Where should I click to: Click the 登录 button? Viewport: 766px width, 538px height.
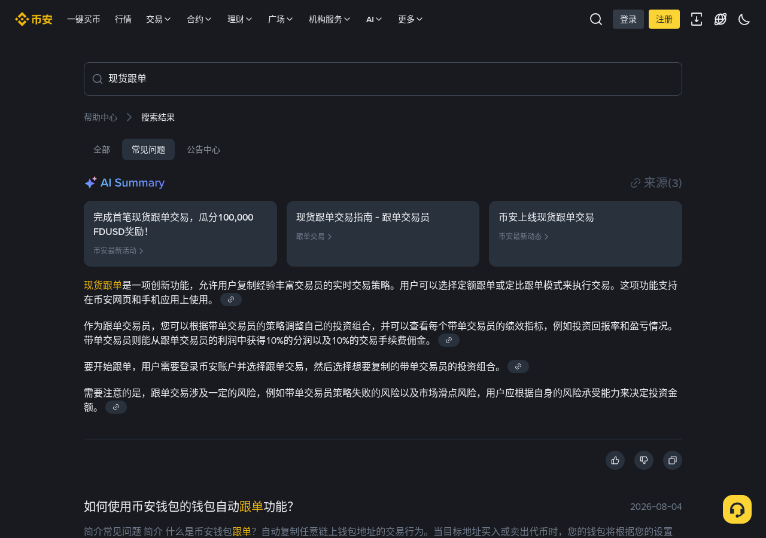point(628,19)
